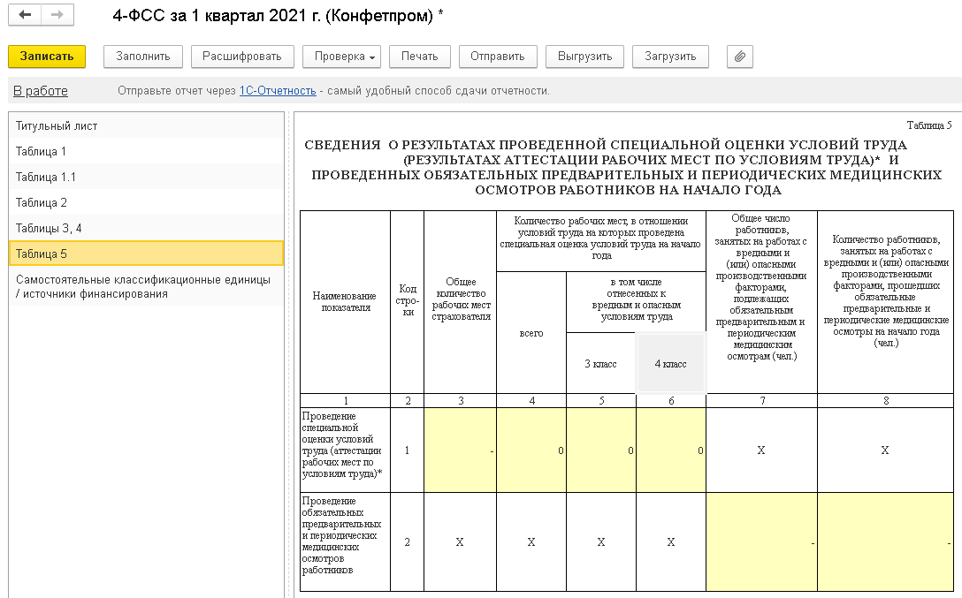The width and height of the screenshot is (962, 598).
Task: Click row 1 total workplaces input cell
Action: tap(460, 450)
